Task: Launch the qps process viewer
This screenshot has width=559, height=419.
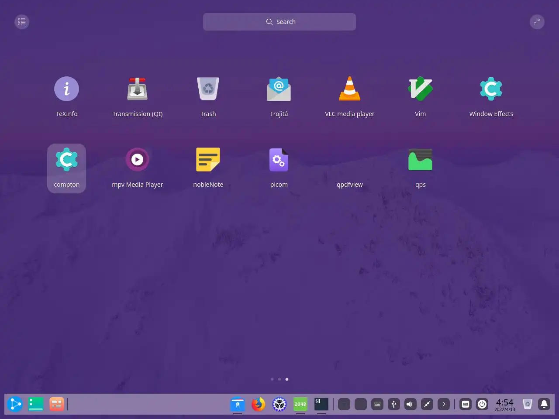Action: pos(420,159)
